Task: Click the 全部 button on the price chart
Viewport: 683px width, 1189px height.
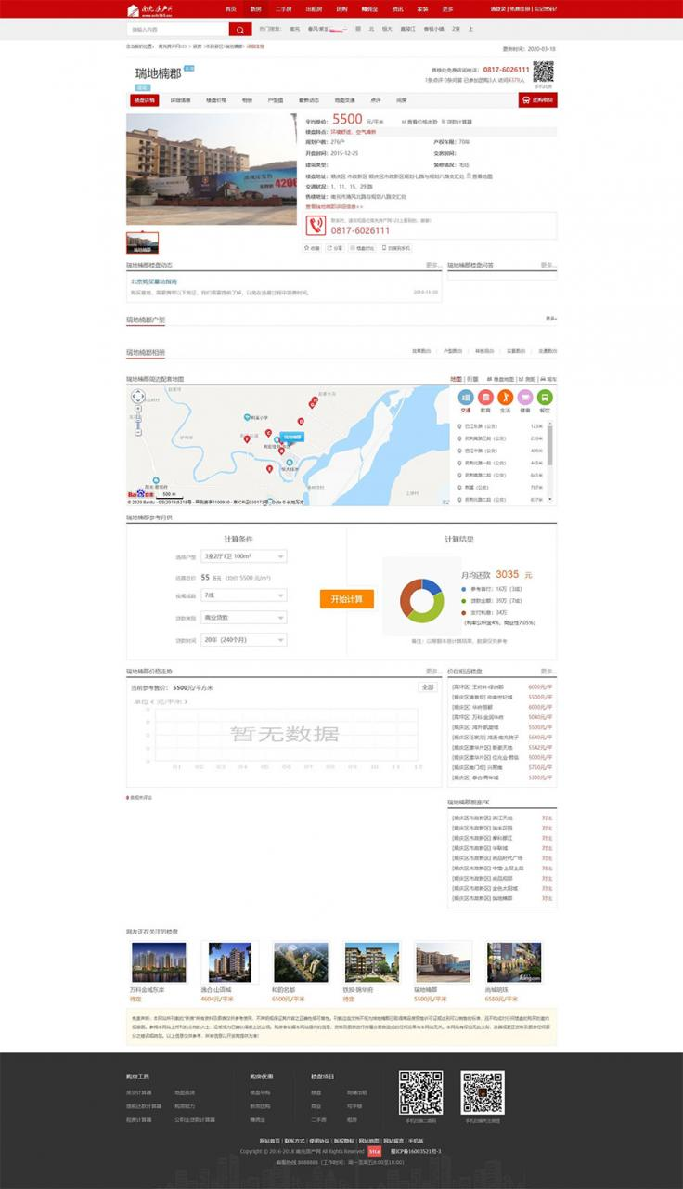Action: click(427, 687)
